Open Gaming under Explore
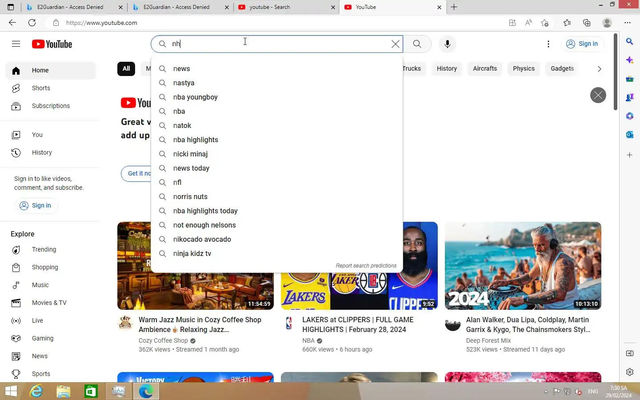The height and width of the screenshot is (400, 640). (x=51, y=338)
